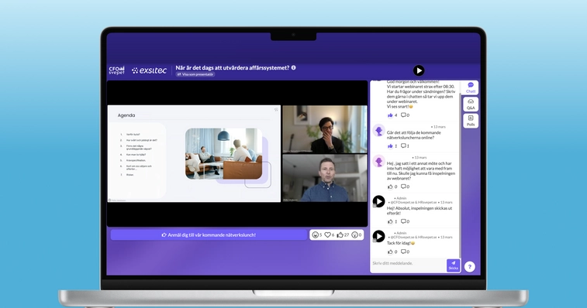Image resolution: width=587 pixels, height=308 pixels.
Task: Click the Agenda slide thumbnail
Action: point(194,154)
